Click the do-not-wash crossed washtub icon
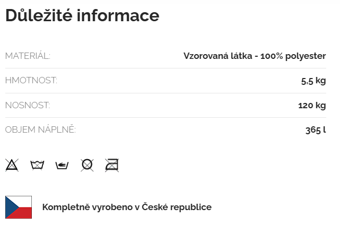 click(37, 165)
